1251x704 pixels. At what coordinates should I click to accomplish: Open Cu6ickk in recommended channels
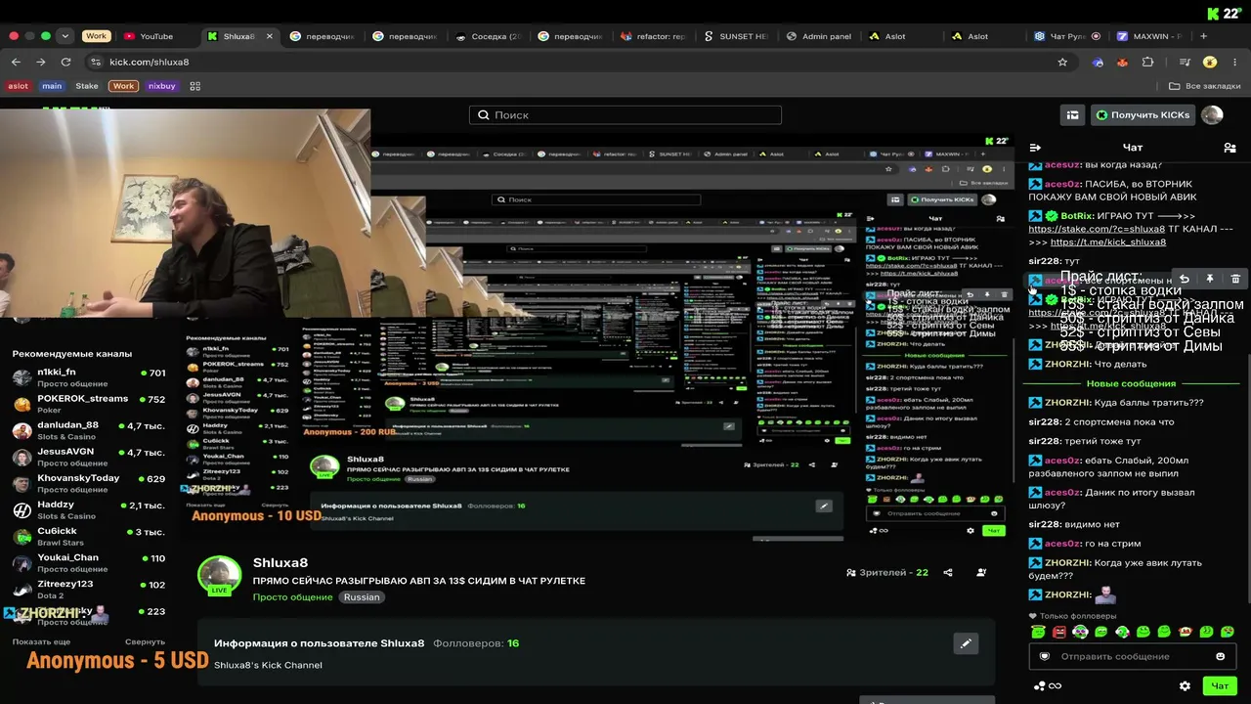89,536
